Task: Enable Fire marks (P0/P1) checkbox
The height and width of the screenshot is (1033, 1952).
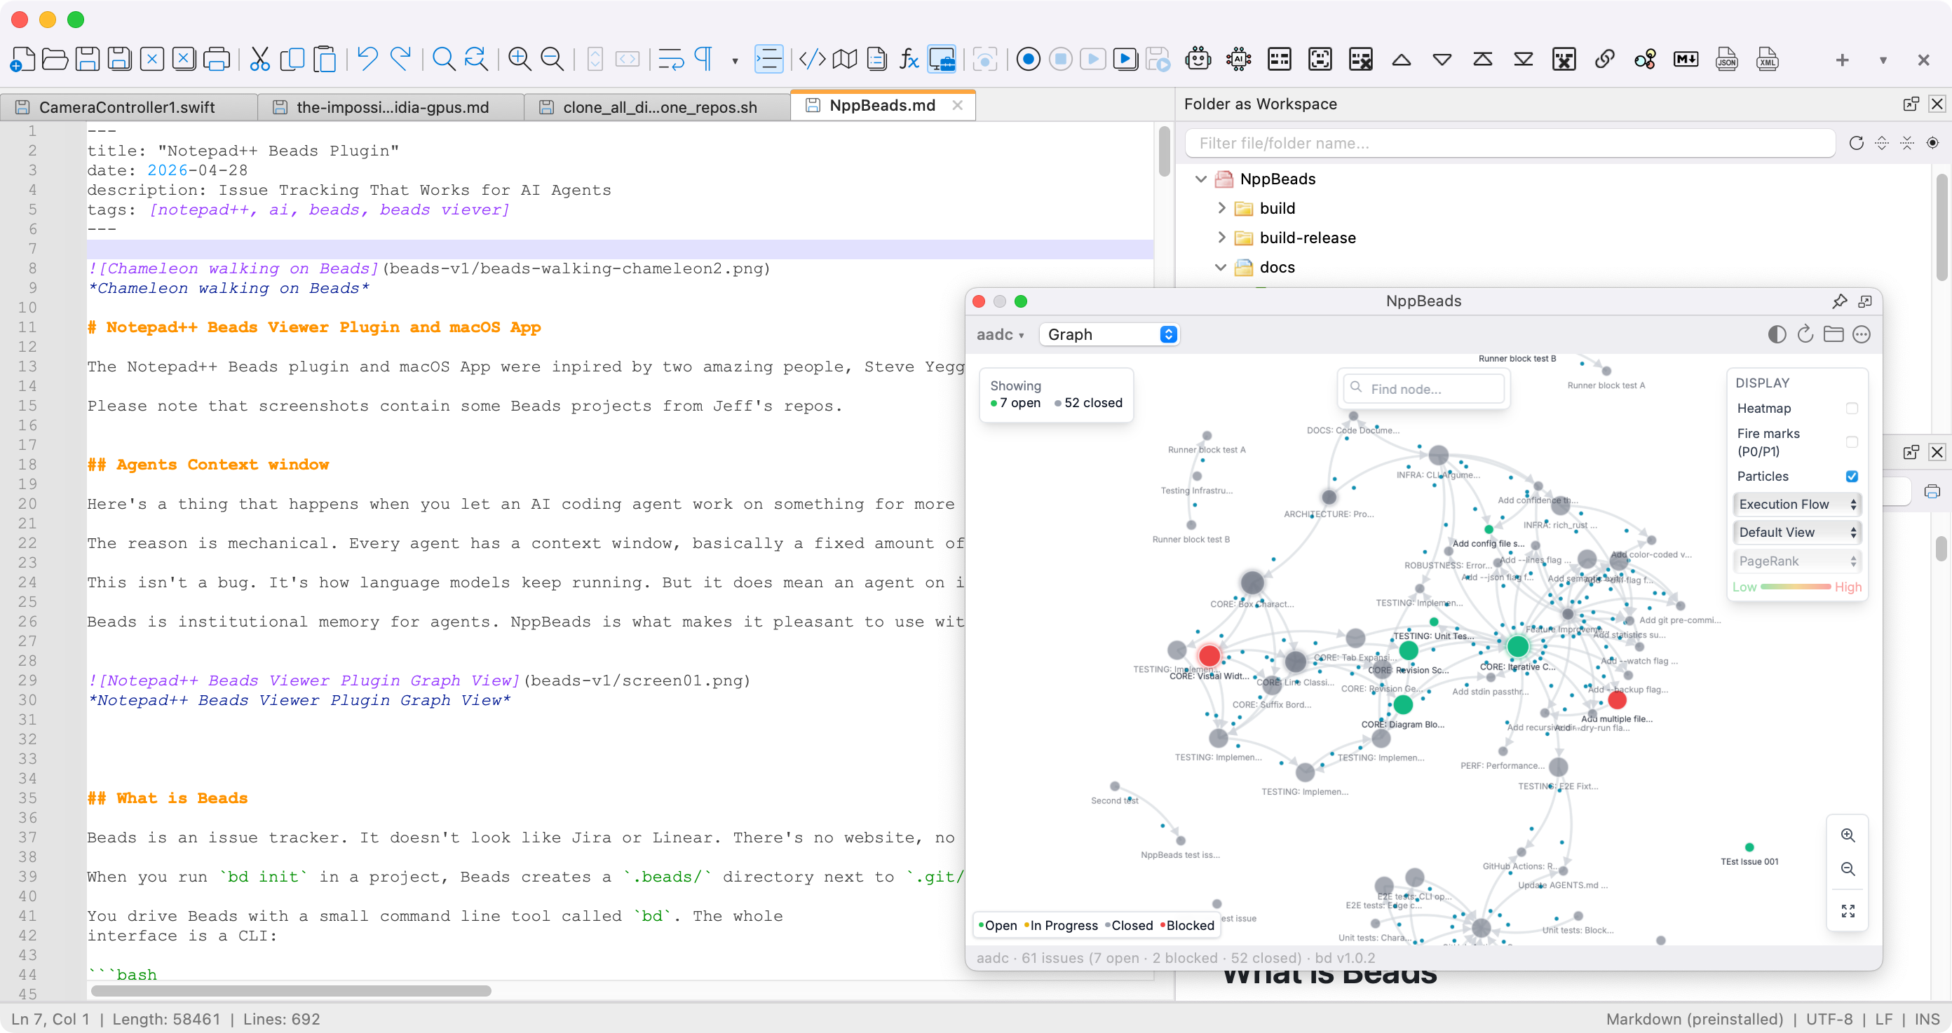Action: (1852, 442)
